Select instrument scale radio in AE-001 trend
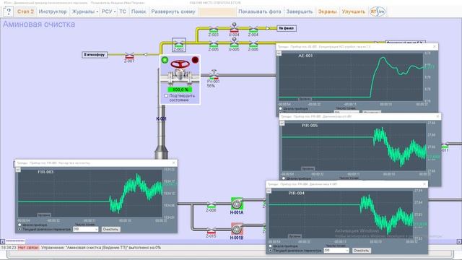Viewport: 462px width, 260px height. click(x=281, y=109)
